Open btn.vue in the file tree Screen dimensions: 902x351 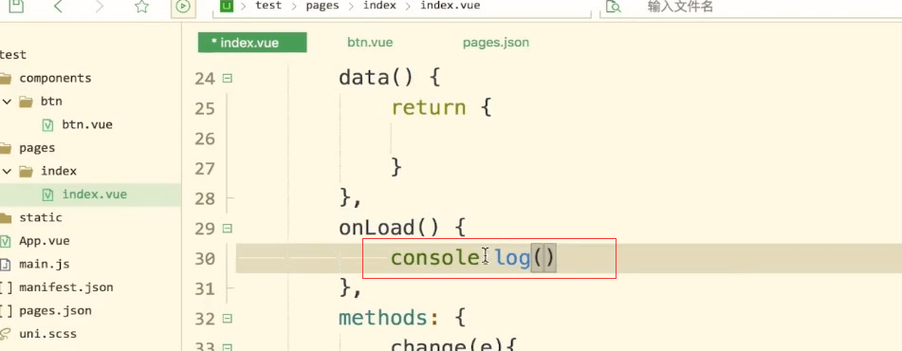pos(87,125)
